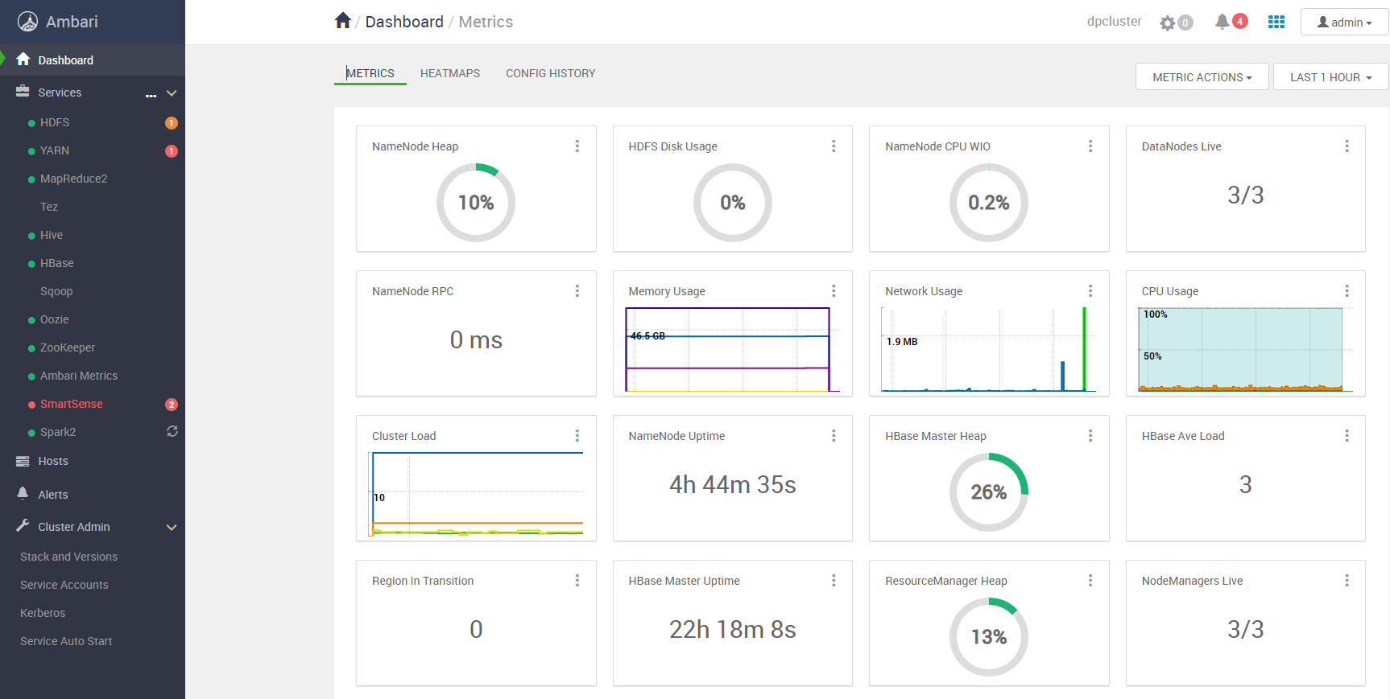The image size is (1390, 699).
Task: Open the CPU Usage widget menu
Action: point(1347,291)
